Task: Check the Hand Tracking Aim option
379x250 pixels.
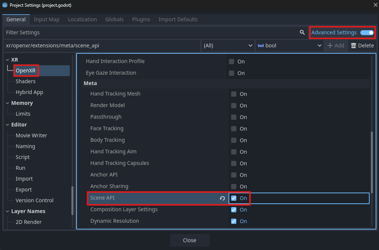Action: 233,152
